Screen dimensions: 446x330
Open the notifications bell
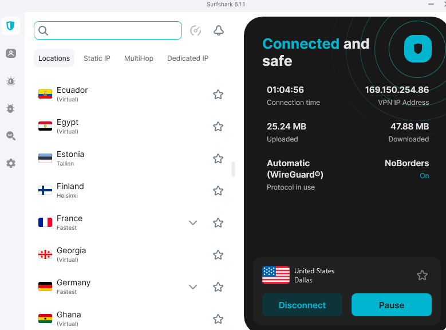219,30
